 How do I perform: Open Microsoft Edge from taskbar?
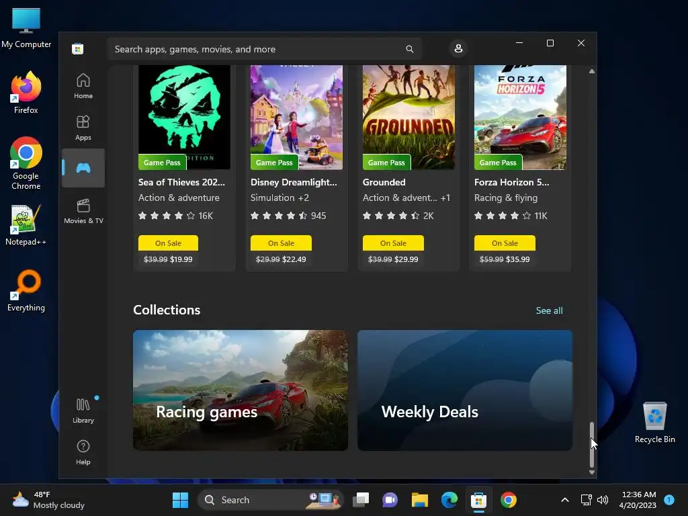449,500
